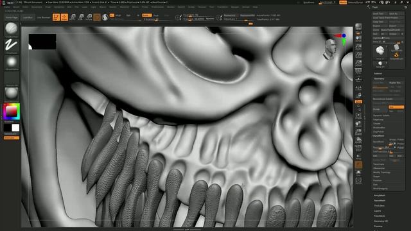This screenshot has height=231, width=411.
Task: Click the ReplayLast button
Action: click(230, 15)
